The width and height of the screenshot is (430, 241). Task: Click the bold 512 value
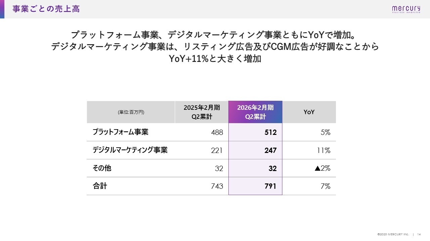[x=270, y=133]
